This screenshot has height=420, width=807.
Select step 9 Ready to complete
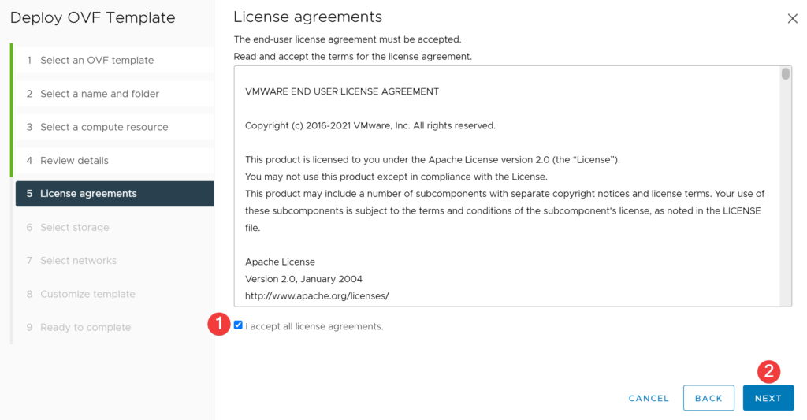point(114,327)
